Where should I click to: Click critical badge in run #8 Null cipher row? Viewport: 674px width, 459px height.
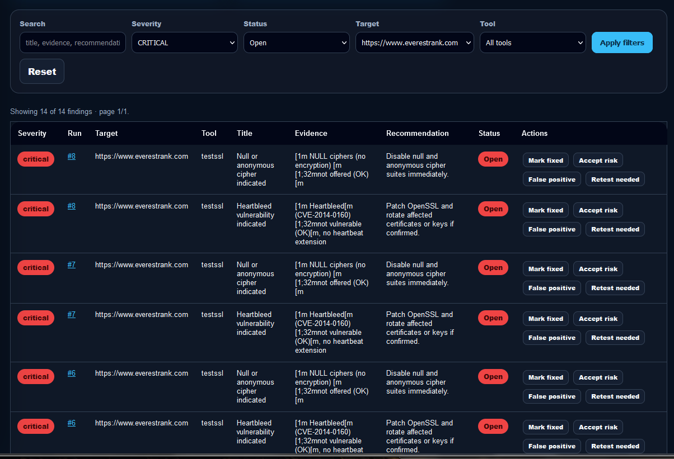[36, 159]
